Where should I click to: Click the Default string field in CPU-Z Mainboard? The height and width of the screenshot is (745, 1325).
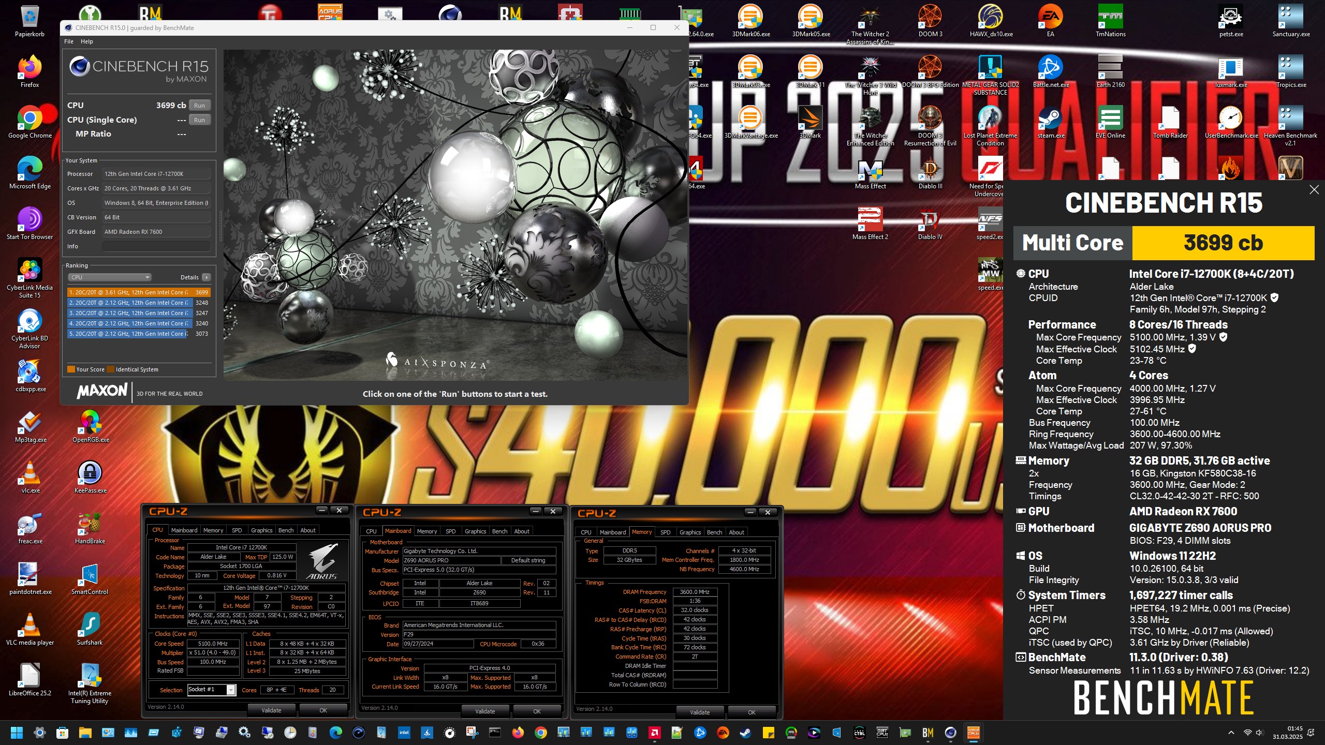(528, 561)
